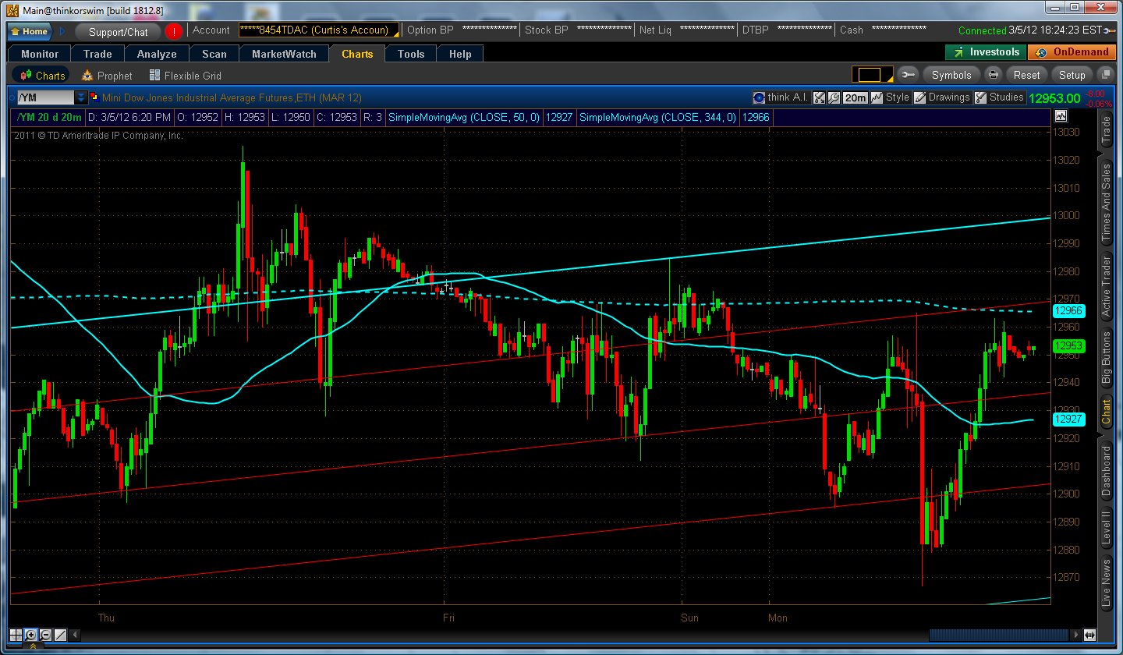This screenshot has height=655, width=1123.
Task: Open think A.I. tool
Action: [781, 97]
